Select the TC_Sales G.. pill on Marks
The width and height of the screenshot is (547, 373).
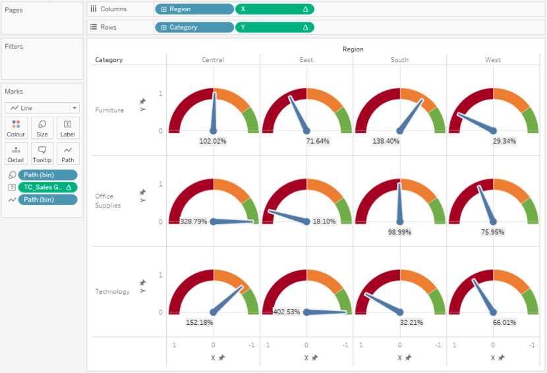click(48, 187)
